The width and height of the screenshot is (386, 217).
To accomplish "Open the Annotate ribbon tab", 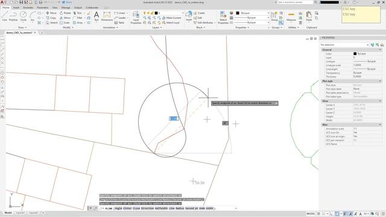I will pos(28,8).
